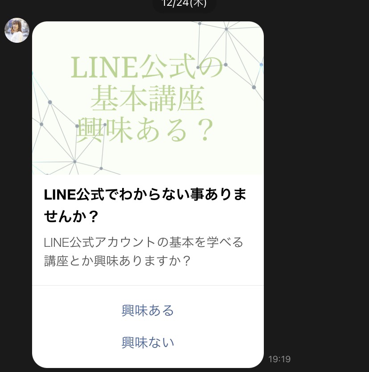
Task: Tap the 興味ない reply button
Action: tap(148, 342)
